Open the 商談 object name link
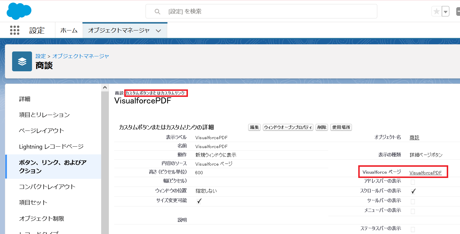Viewport: 460px width, 234px height. point(414,137)
